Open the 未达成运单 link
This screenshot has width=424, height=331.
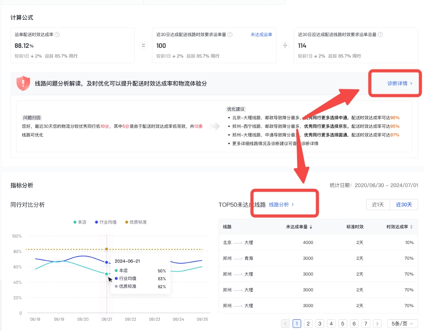pos(261,35)
